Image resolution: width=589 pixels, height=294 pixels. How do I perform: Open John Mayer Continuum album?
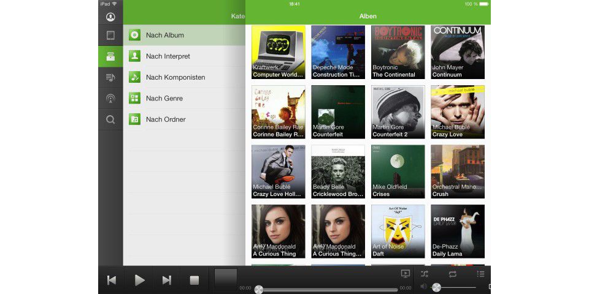458,52
